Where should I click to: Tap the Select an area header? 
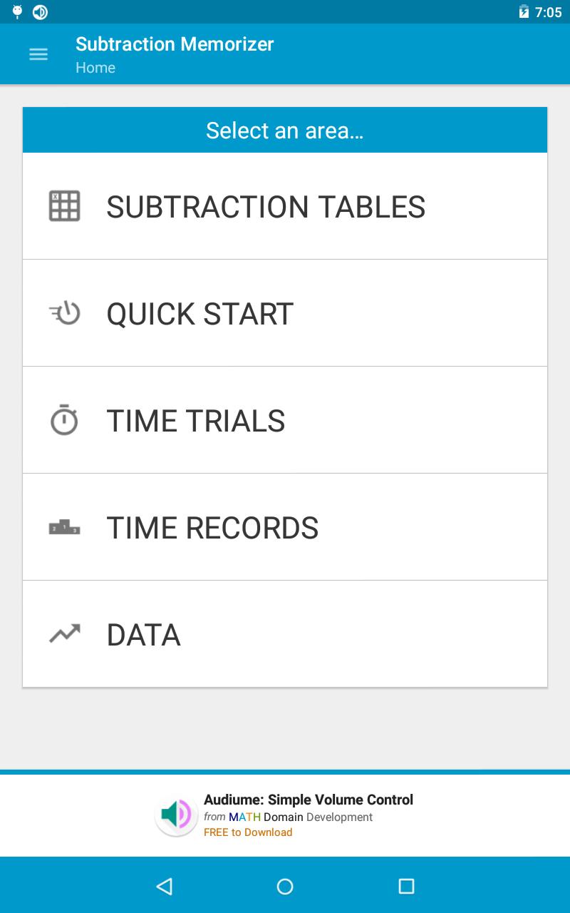tap(285, 131)
